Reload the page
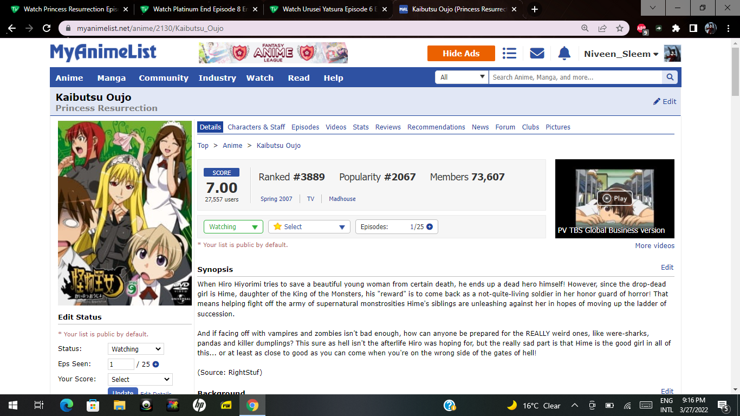 tap(47, 28)
